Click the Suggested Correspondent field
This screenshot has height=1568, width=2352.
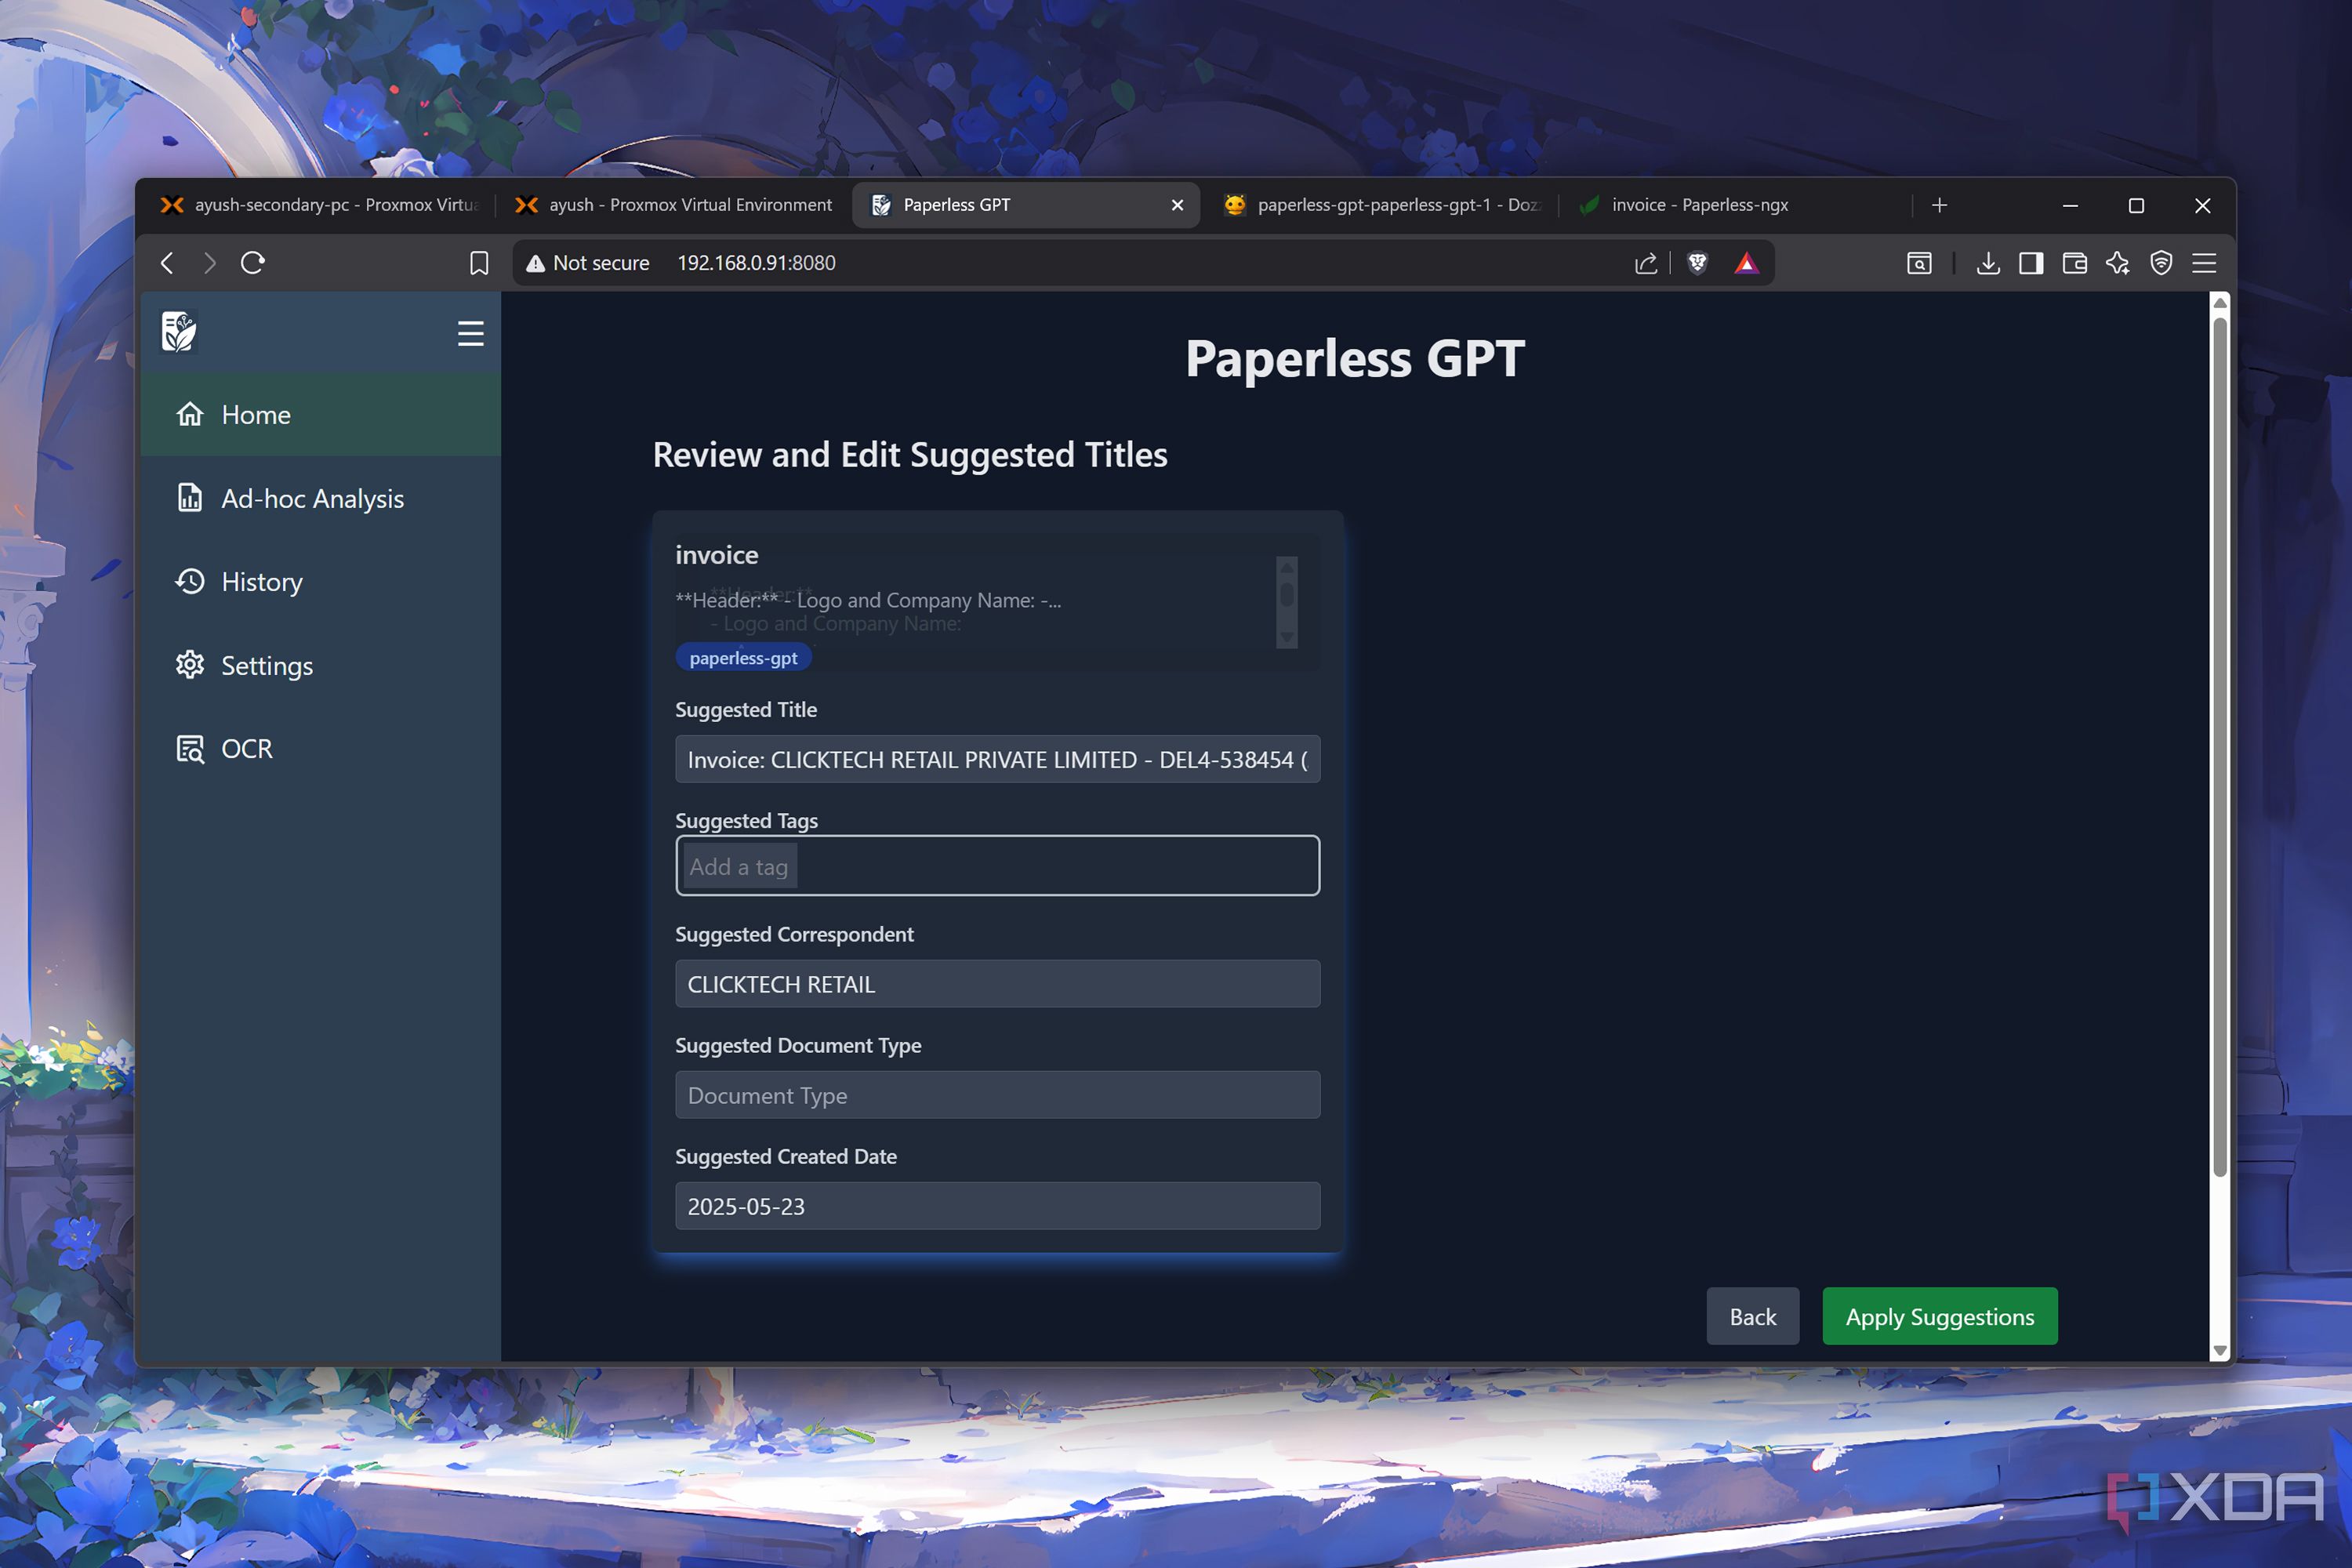(997, 984)
